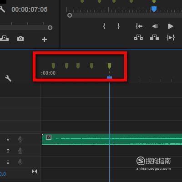Image resolution: width=182 pixels, height=182 pixels.
Task: Enable voice-over record on the second audio track
Action: (x=20, y=151)
